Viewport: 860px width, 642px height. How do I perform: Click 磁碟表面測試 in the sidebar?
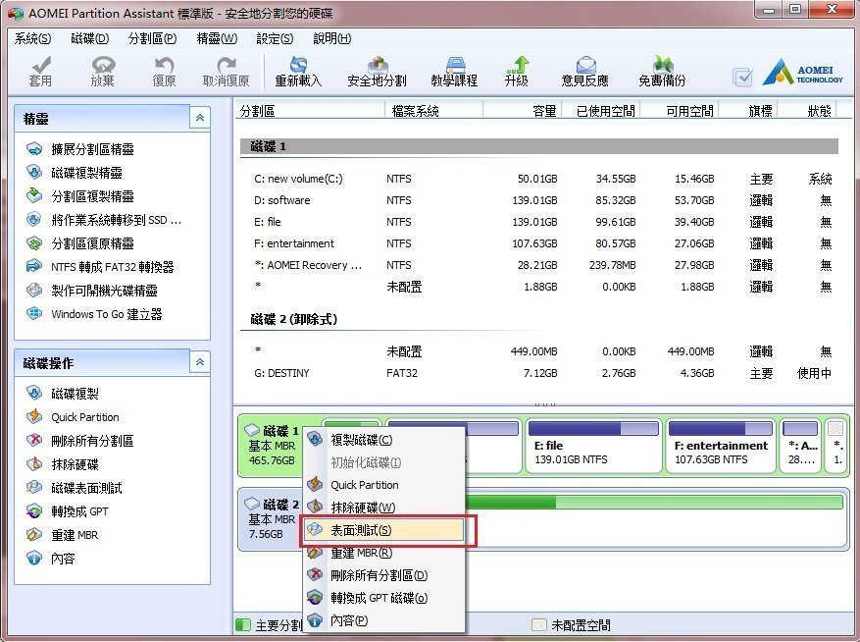75,488
